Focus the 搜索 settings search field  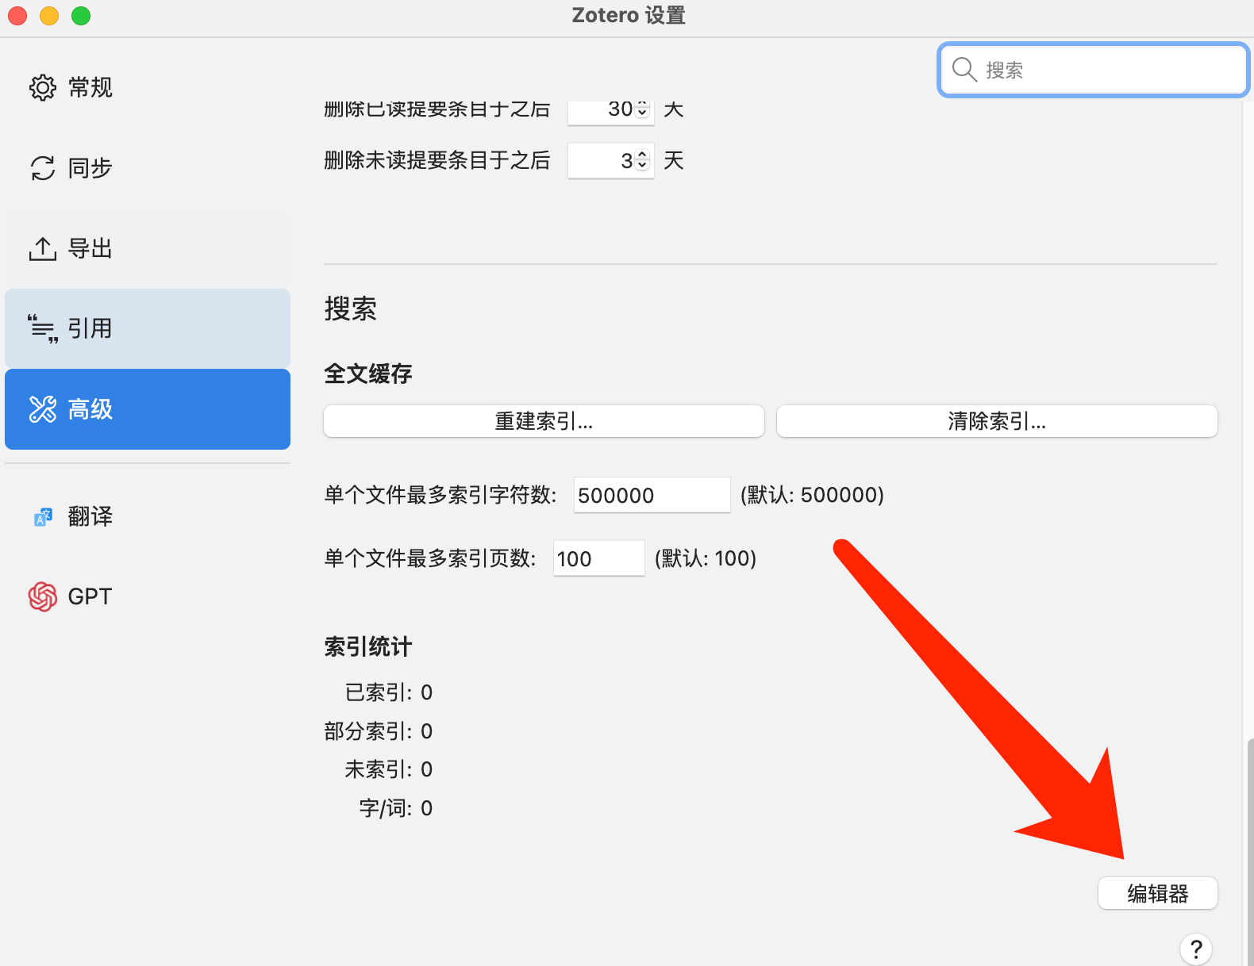[1094, 70]
